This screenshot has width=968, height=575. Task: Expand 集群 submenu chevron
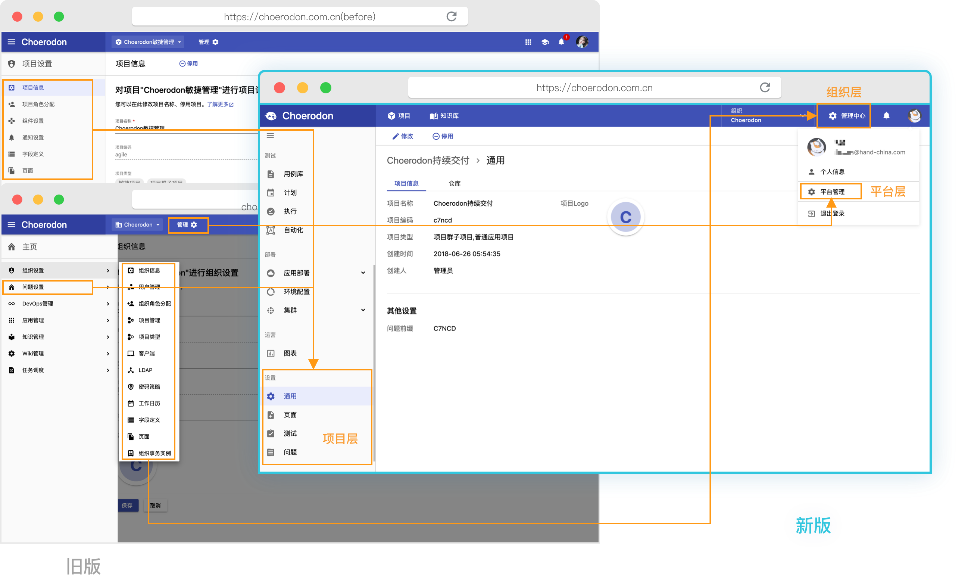[363, 310]
